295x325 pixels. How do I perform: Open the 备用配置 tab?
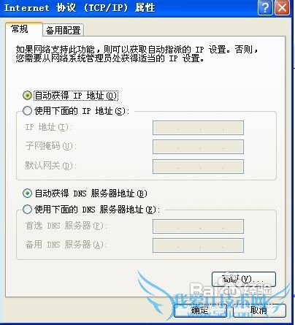[x=63, y=31]
